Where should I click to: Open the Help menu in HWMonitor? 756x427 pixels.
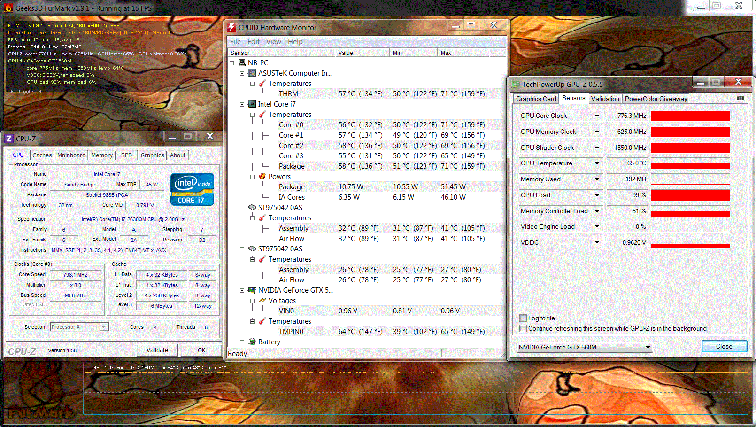[x=295, y=42]
